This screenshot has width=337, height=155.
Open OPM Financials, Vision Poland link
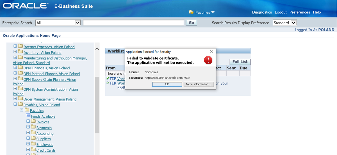[x=46, y=68]
